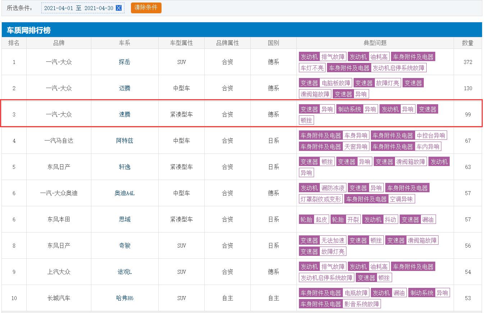This screenshot has width=486, height=313.
Task: Click the orange 清除条件 button
Action: pos(146,8)
